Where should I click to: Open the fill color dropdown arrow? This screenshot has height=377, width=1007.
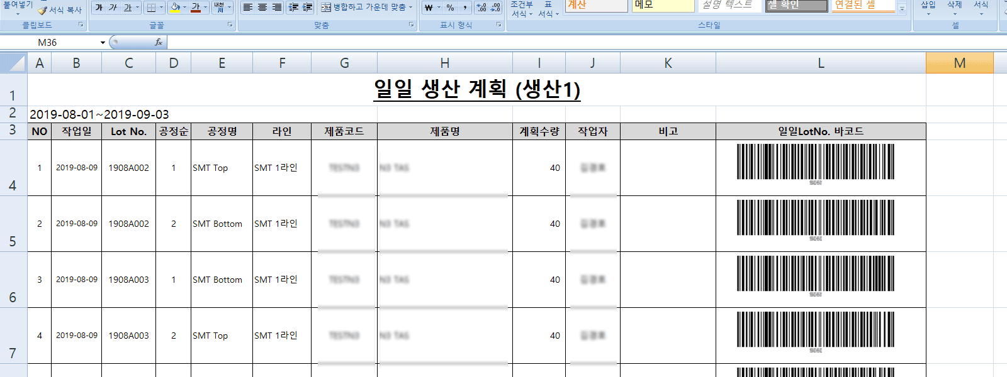(x=184, y=8)
